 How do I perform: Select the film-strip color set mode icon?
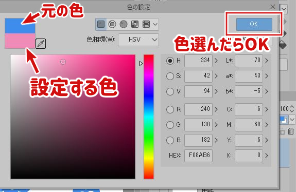[146, 24]
